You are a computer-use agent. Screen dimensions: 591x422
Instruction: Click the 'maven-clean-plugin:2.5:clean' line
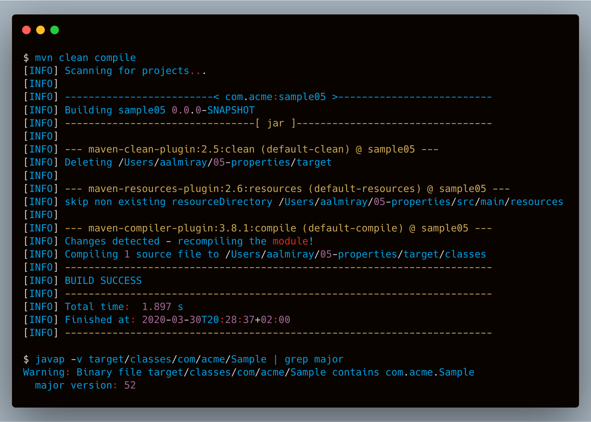point(171,149)
